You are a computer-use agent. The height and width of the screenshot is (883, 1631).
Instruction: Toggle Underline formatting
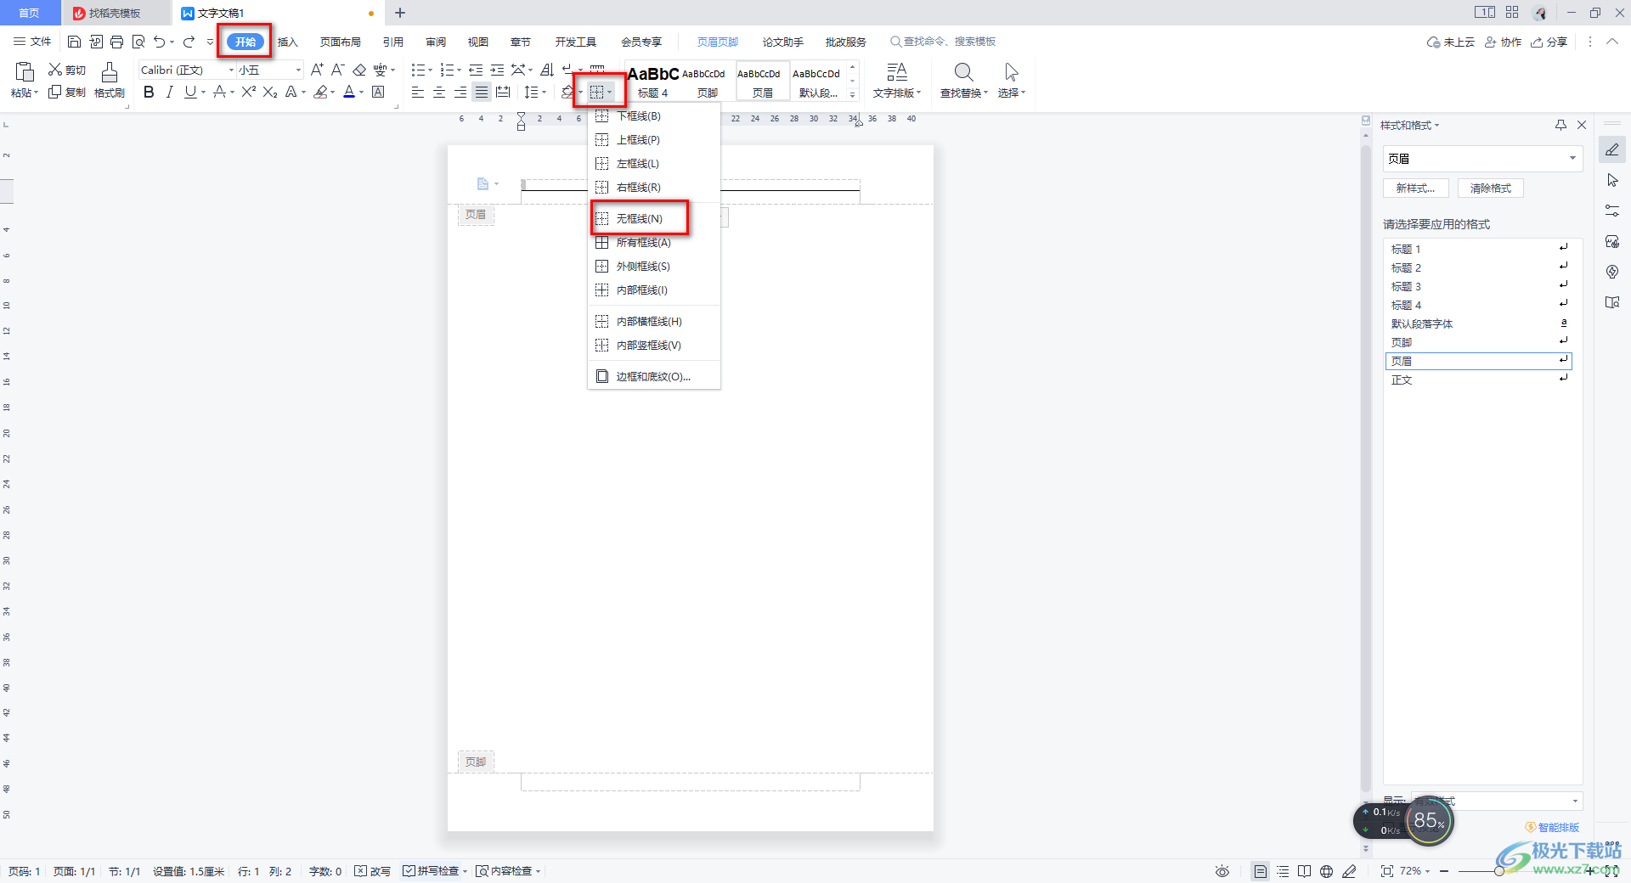click(x=190, y=92)
